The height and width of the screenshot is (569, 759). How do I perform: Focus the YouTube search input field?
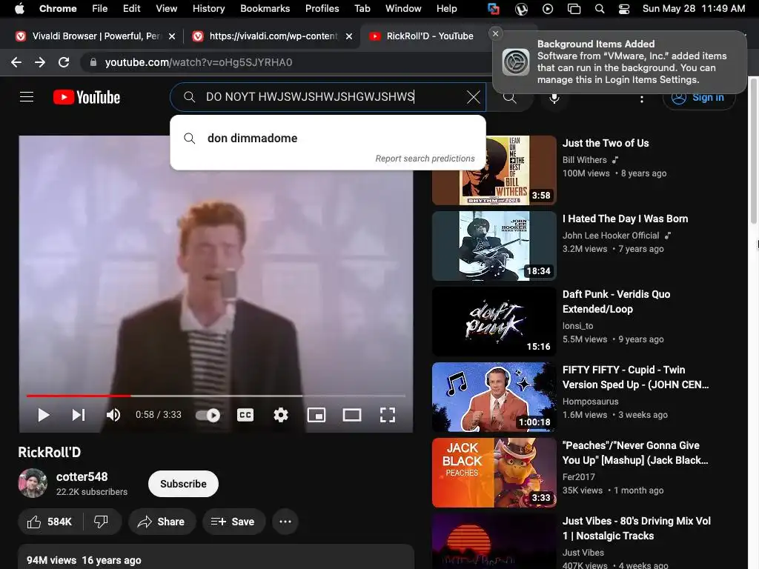[x=328, y=97]
